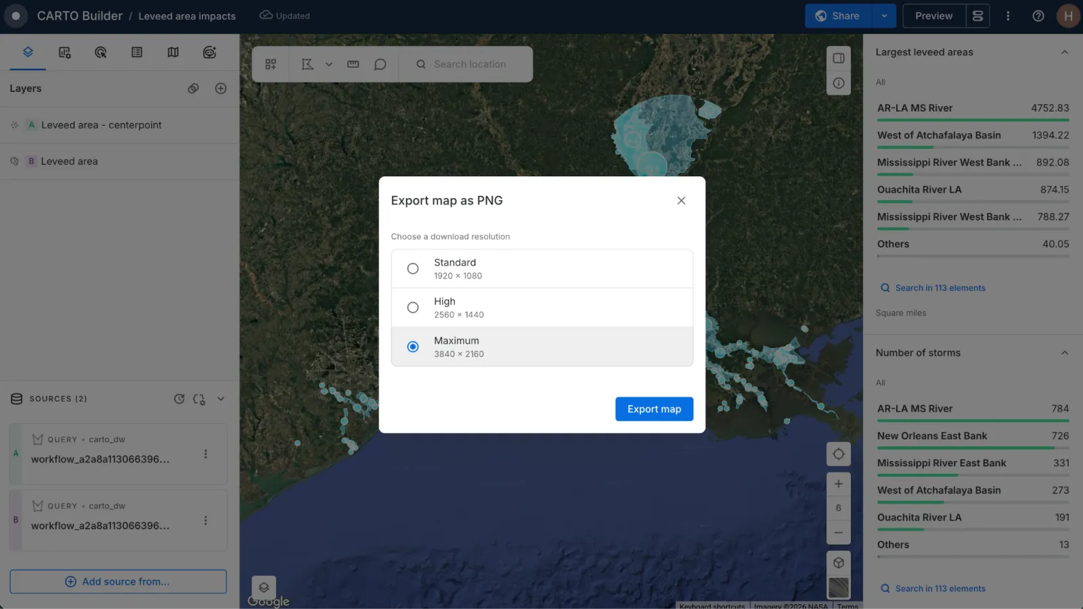Refresh all data sources icon
This screenshot has width=1083, height=609.
pos(179,399)
